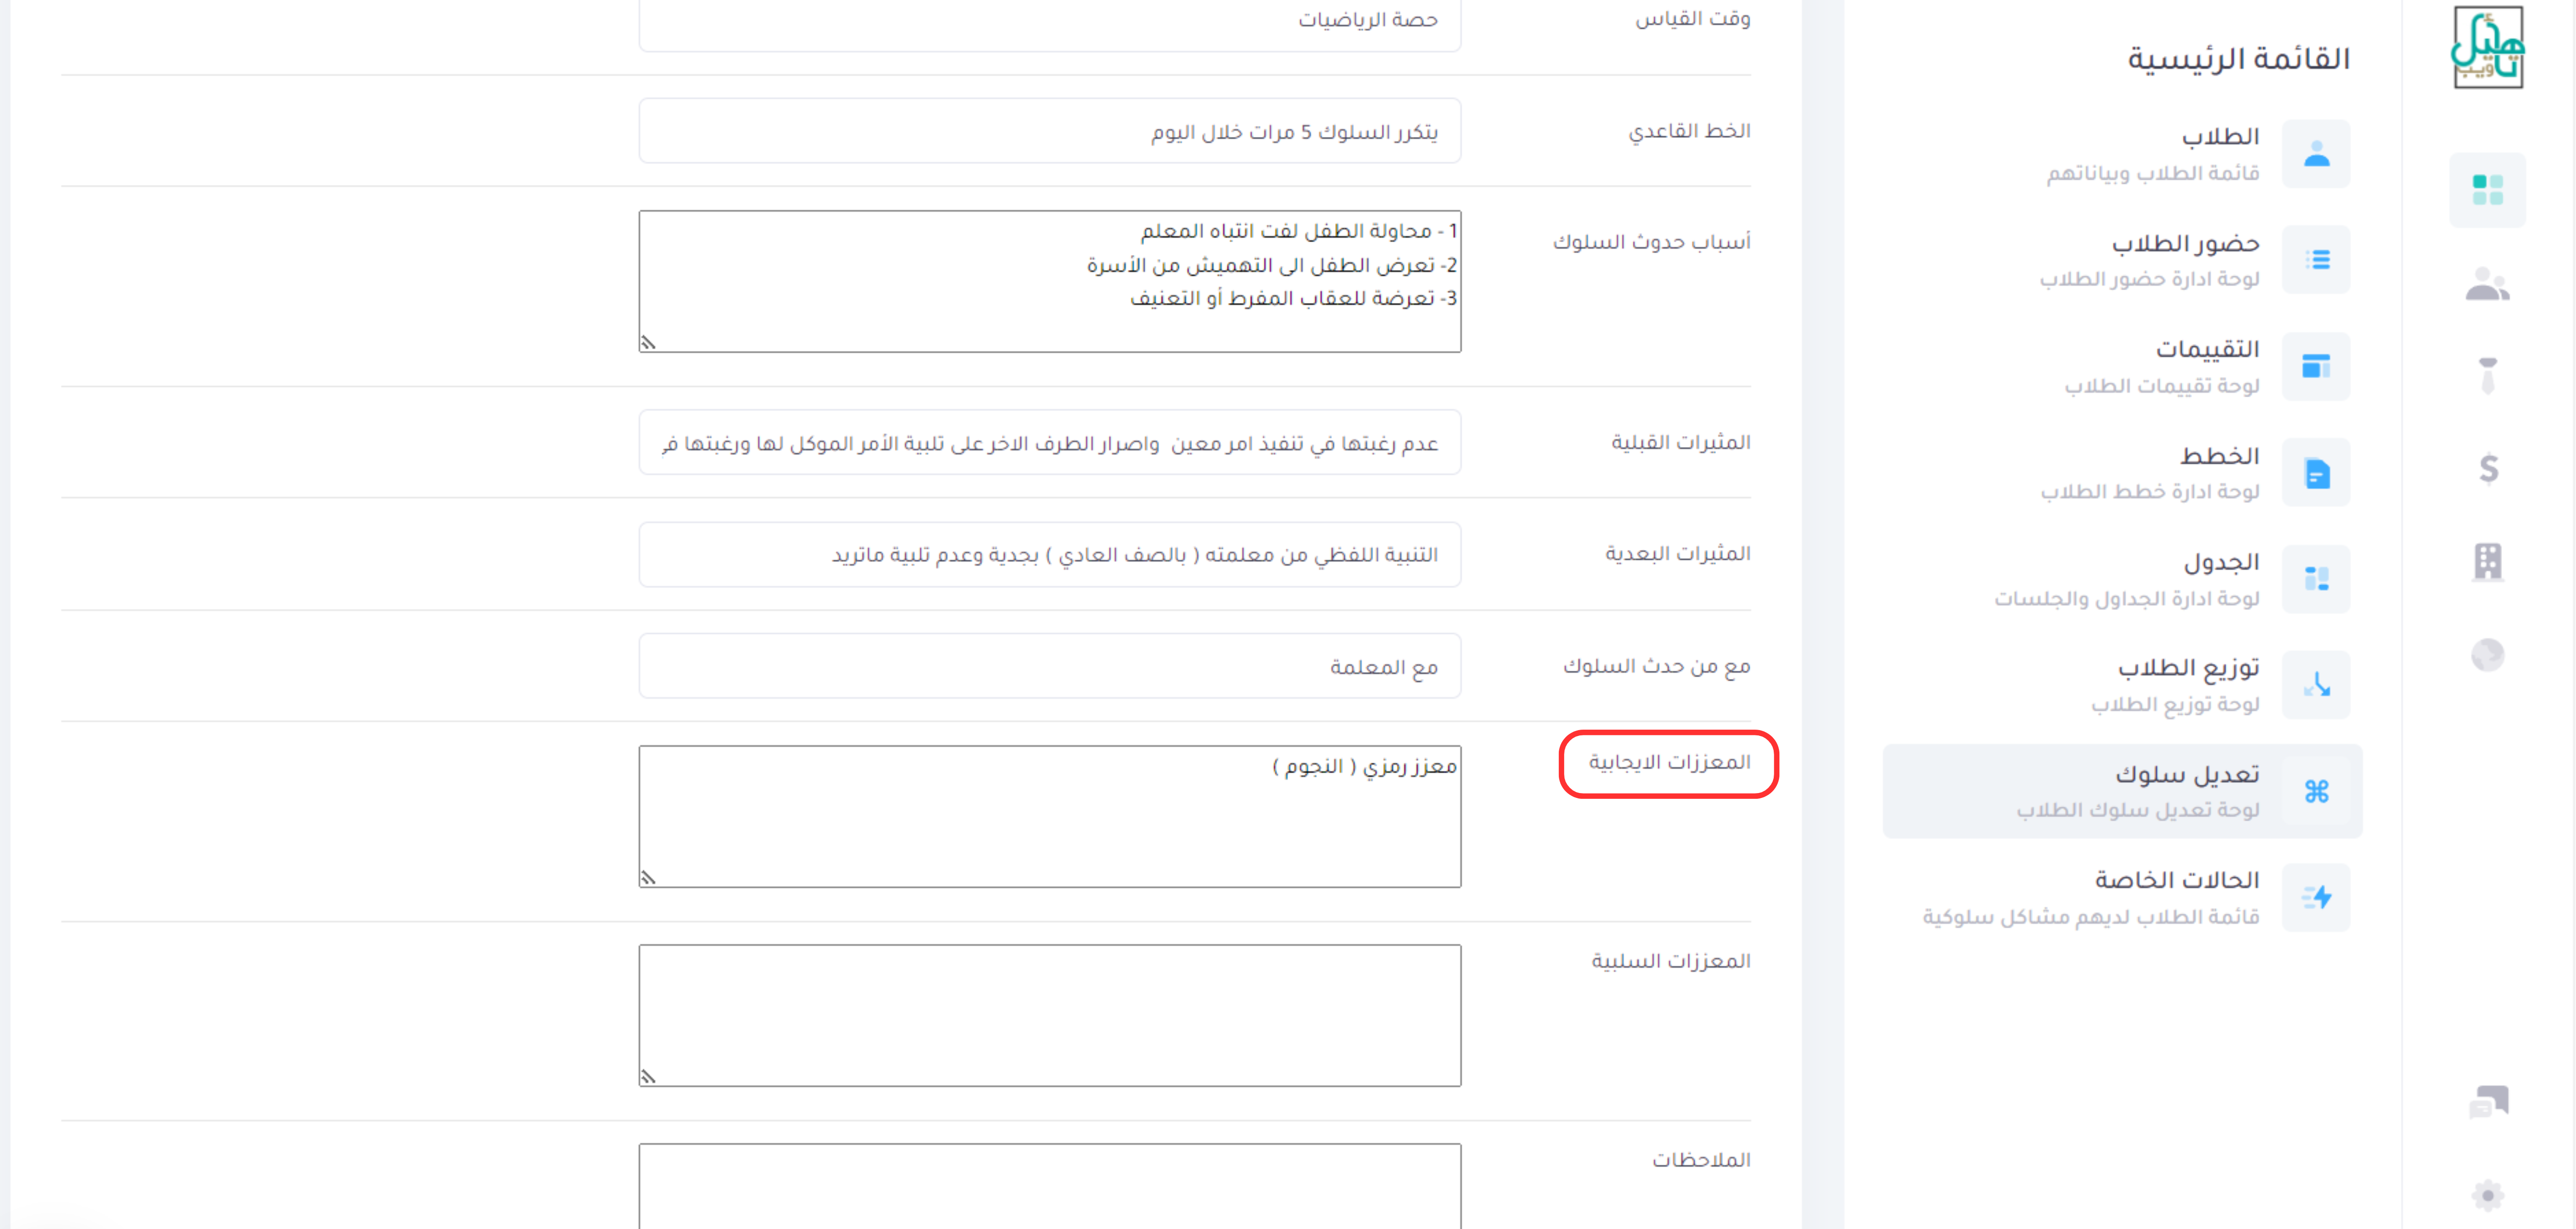This screenshot has height=1229, width=2576.
Task: Open the pie chart reports icon
Action: (2488, 655)
